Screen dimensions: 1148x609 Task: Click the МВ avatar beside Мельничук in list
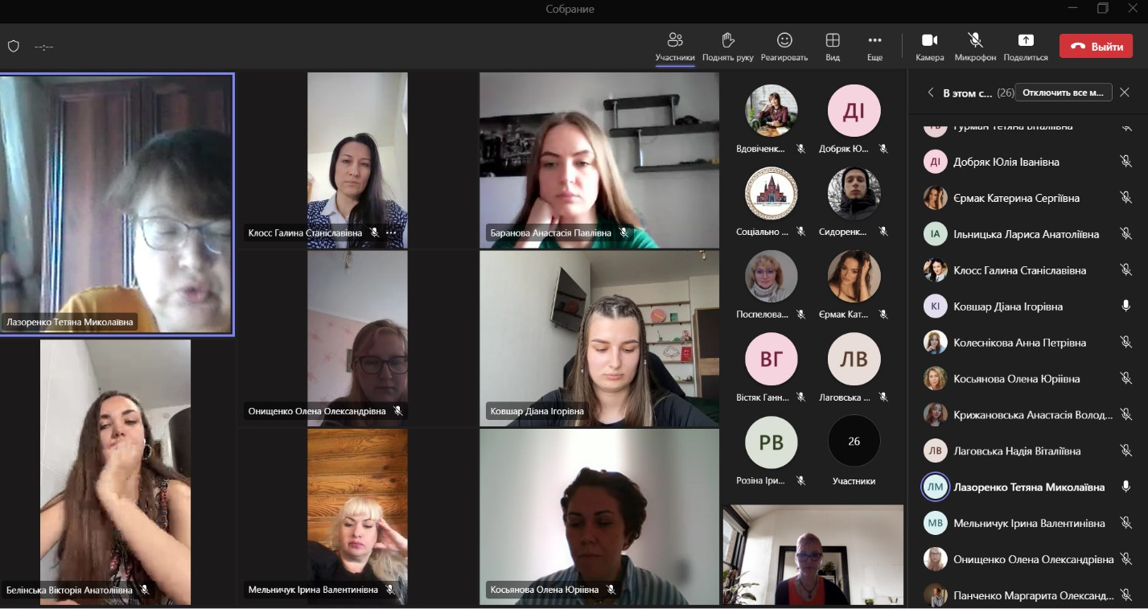pos(935,524)
